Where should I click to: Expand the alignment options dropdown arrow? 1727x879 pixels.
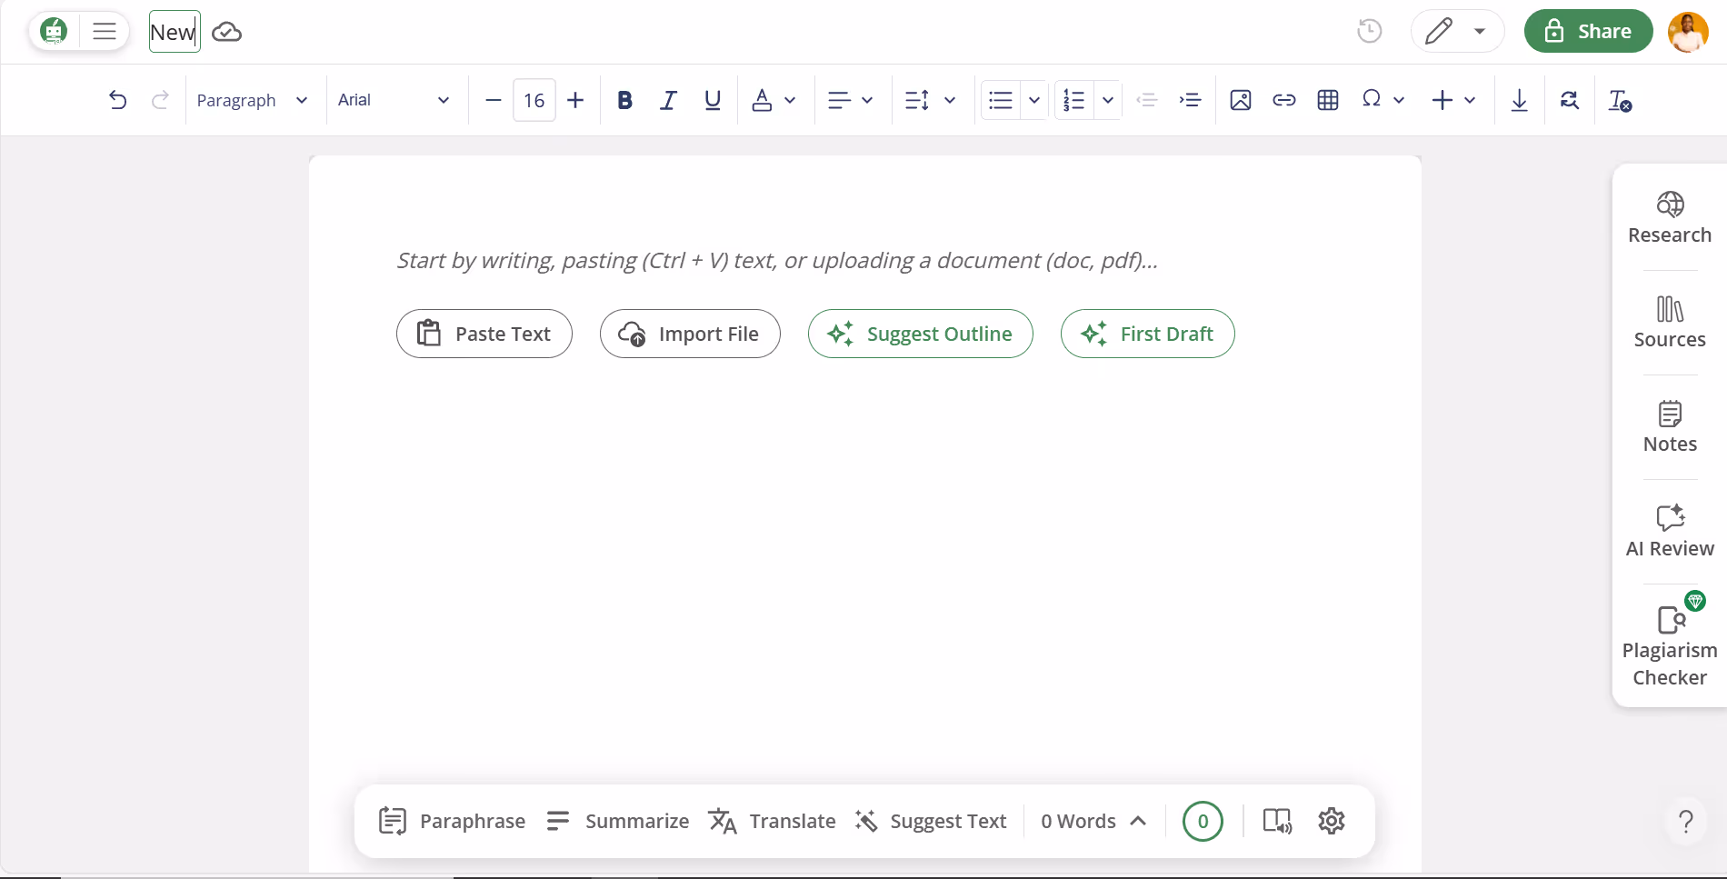point(867,100)
